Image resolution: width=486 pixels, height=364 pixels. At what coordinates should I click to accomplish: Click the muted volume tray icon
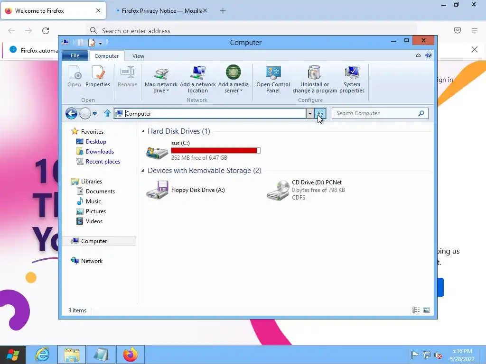tap(438, 355)
